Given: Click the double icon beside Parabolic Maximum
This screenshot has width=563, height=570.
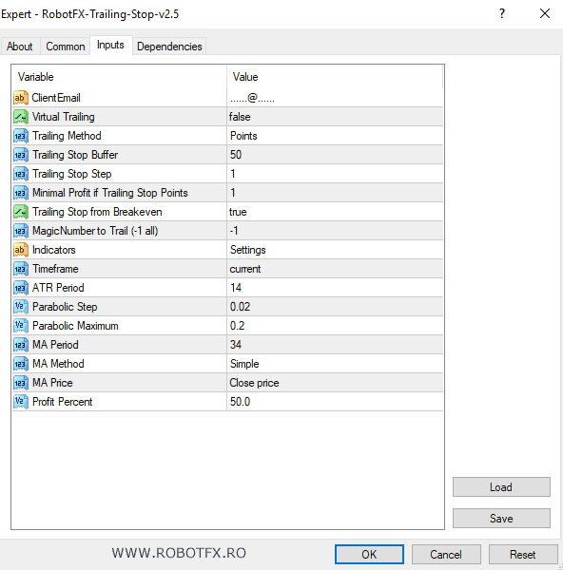Looking at the screenshot, I should pyautogui.click(x=21, y=326).
